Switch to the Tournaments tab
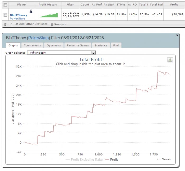 point(32,45)
